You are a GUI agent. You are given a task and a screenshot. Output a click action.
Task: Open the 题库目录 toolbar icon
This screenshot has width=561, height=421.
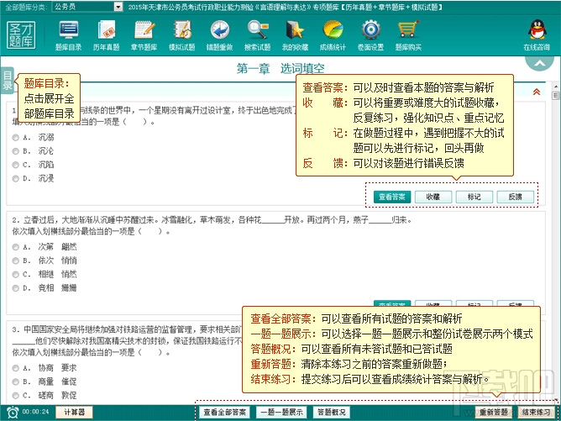[68, 35]
